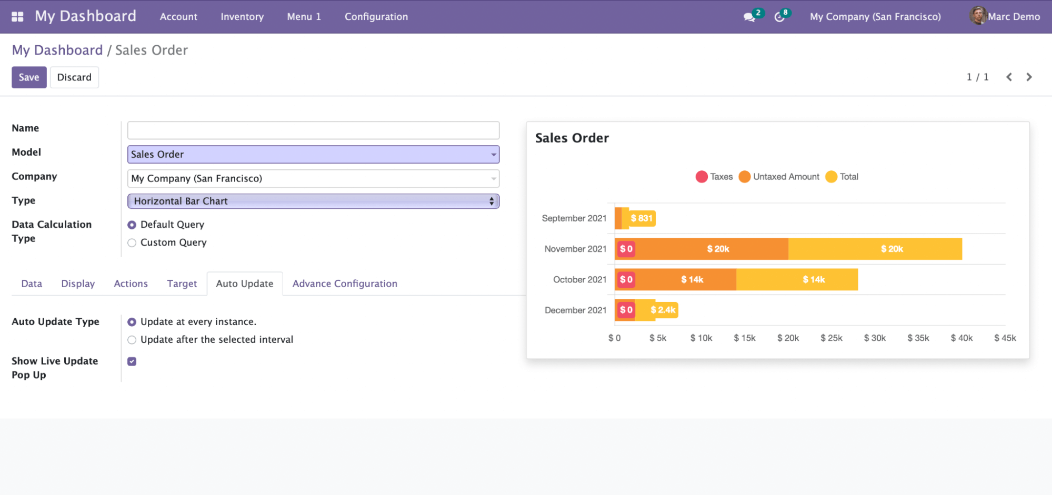Switch to the Actions tab

coord(131,284)
